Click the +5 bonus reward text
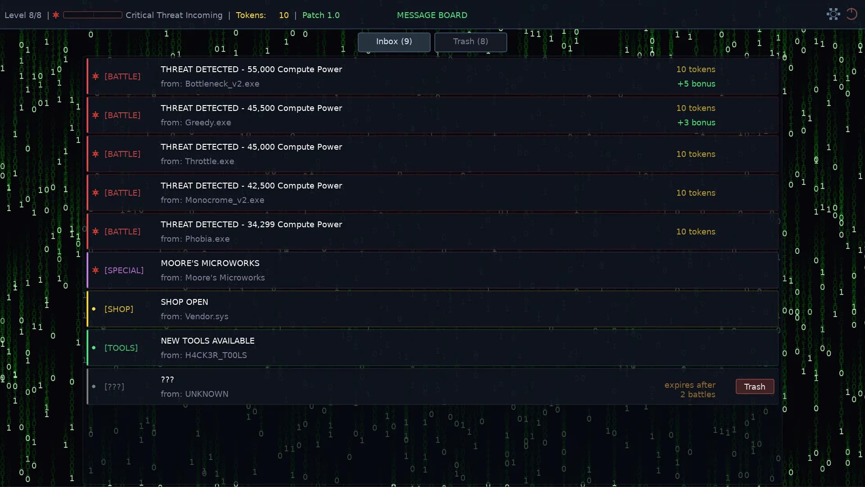This screenshot has height=487, width=865. pos(697,83)
